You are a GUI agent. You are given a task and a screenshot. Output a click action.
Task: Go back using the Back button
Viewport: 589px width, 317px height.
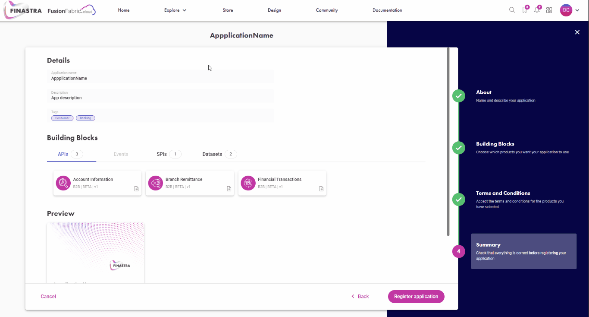[360, 297]
